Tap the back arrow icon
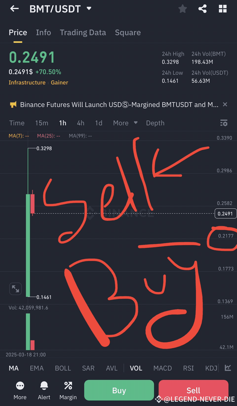Screen dimensions: 237x406 pyautogui.click(x=14, y=9)
